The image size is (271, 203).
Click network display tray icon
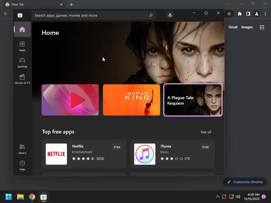tap(231, 197)
